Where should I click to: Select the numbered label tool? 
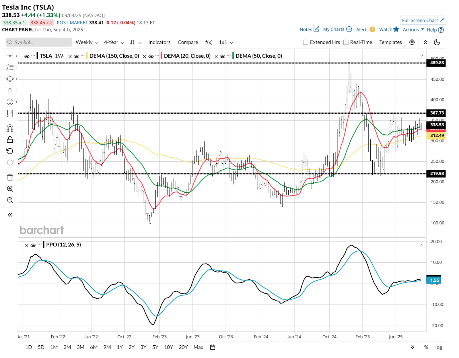10,102
